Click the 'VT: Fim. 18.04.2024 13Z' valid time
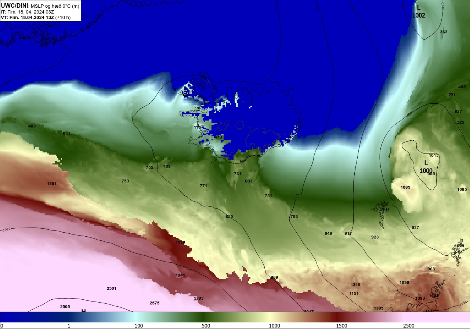Viewport: 470px width, 329px height. [28, 17]
